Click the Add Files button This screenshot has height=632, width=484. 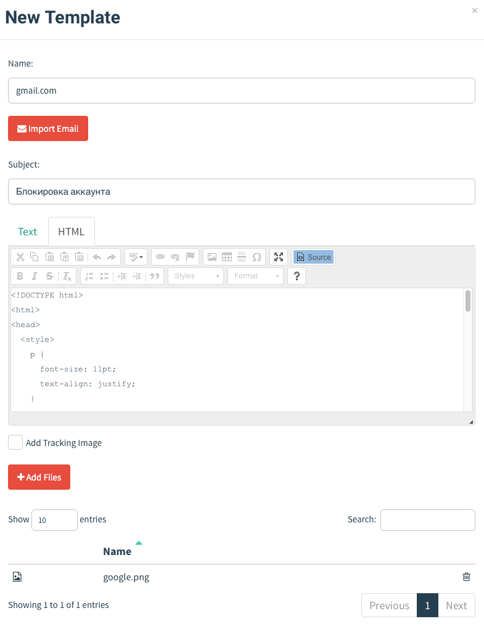click(39, 477)
